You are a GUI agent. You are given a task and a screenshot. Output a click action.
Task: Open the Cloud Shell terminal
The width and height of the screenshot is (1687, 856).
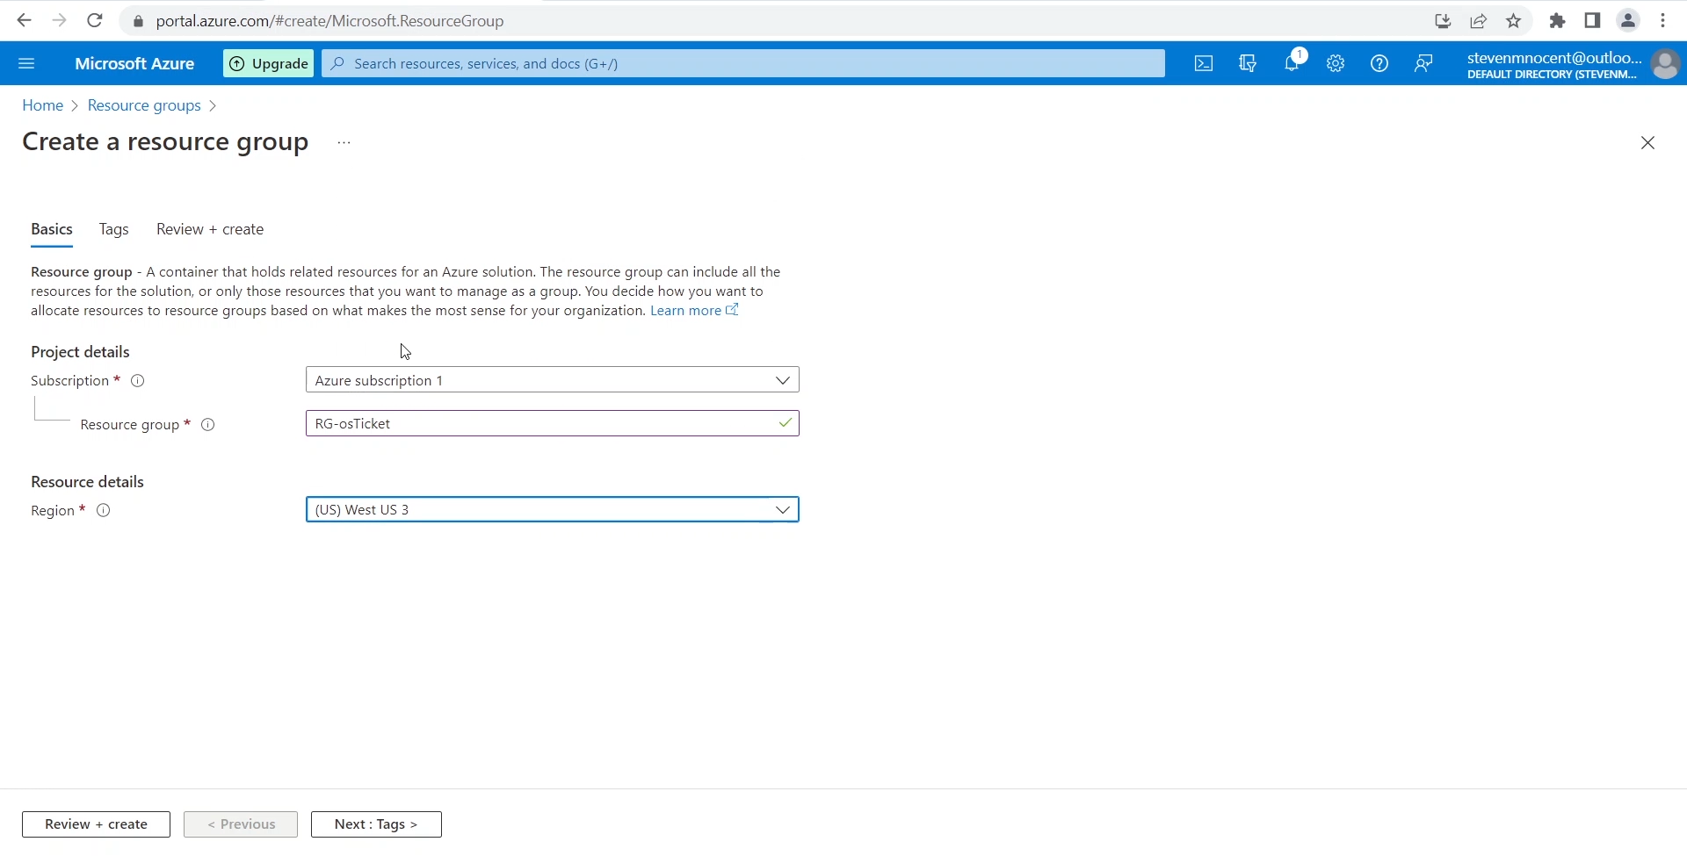pos(1203,63)
